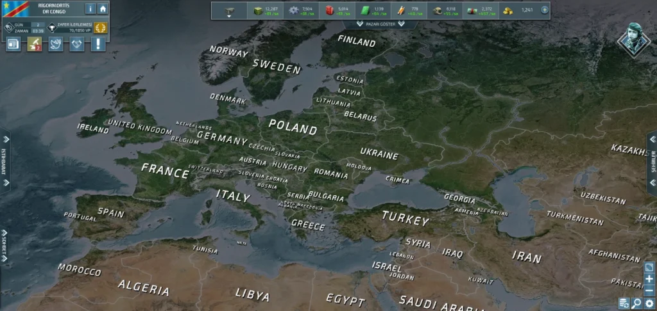Open the Sohbet chat side tab
Image resolution: width=657 pixels, height=311 pixels.
(4, 246)
